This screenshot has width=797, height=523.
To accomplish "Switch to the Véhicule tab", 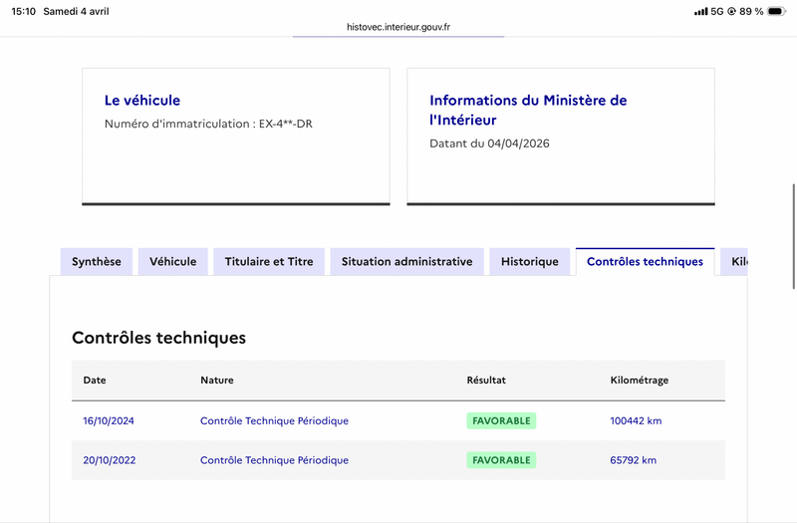I will tap(173, 262).
